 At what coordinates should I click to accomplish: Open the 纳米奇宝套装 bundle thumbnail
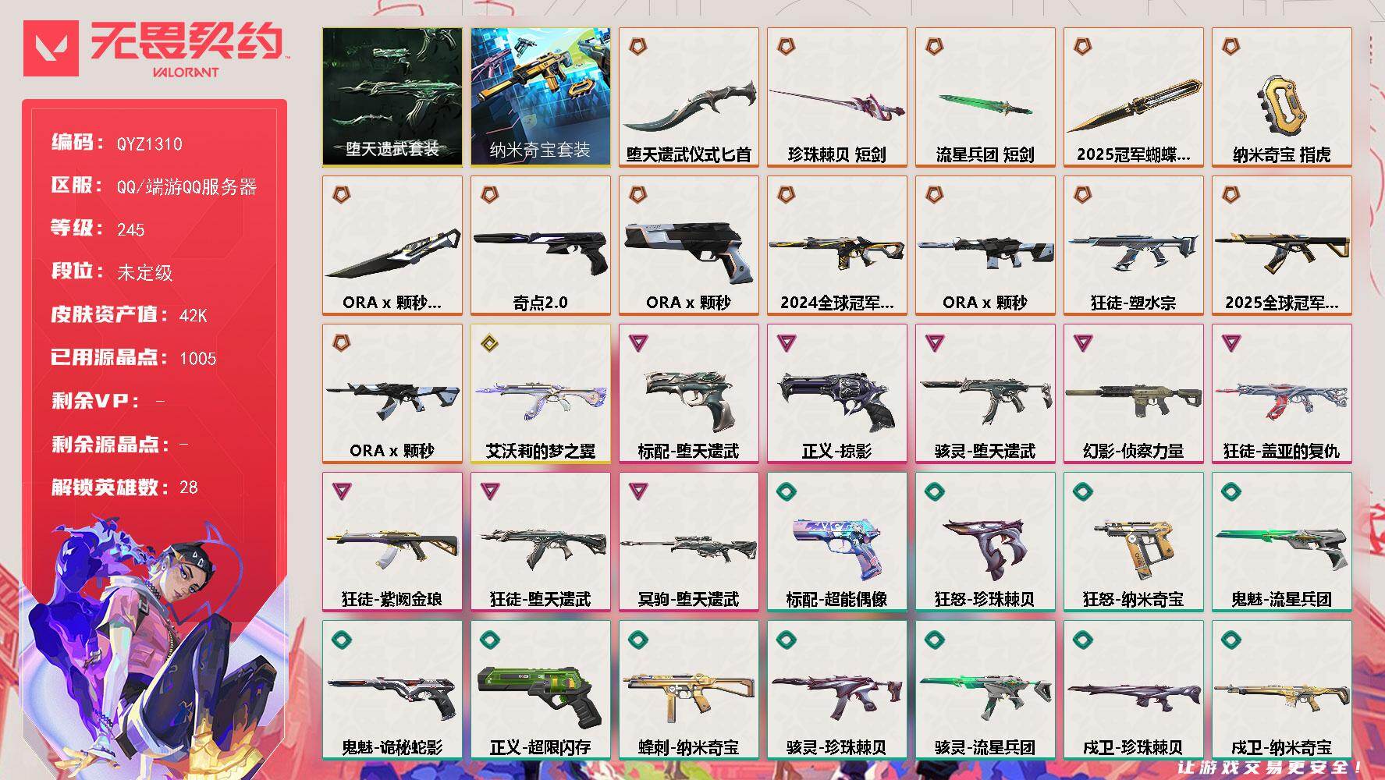pyautogui.click(x=540, y=97)
